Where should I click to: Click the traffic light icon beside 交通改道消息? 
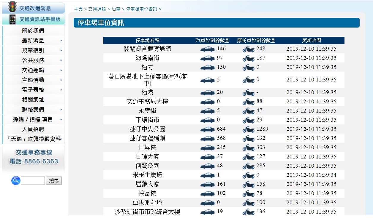pos(12,7)
